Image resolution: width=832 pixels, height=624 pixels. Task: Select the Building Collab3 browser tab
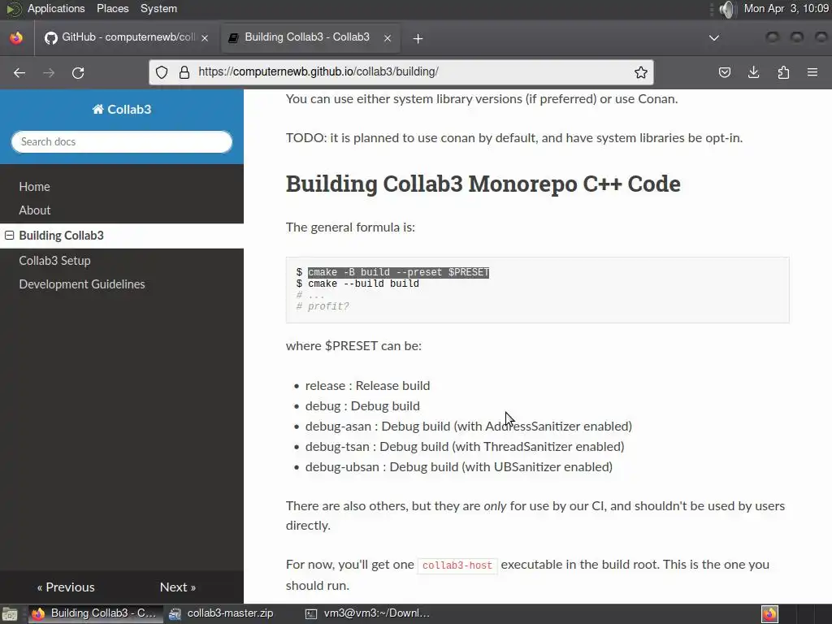(310, 37)
